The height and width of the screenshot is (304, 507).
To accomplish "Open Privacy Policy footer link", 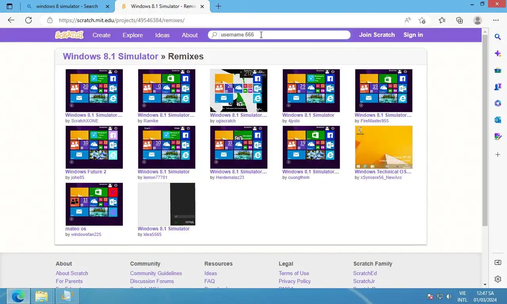I will click(x=295, y=281).
